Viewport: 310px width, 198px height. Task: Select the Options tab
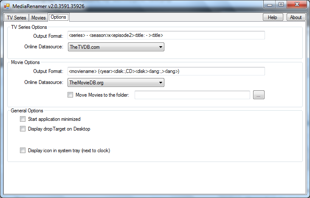58,17
